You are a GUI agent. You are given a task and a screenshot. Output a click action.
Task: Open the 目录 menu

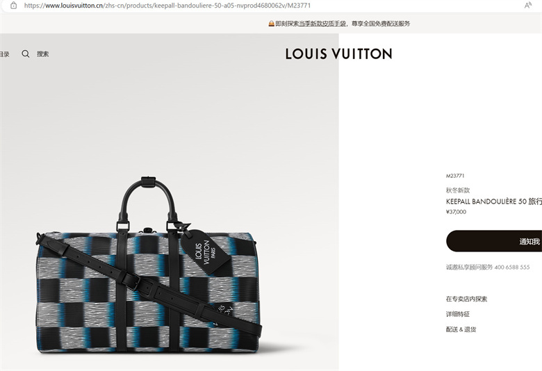pyautogui.click(x=4, y=54)
